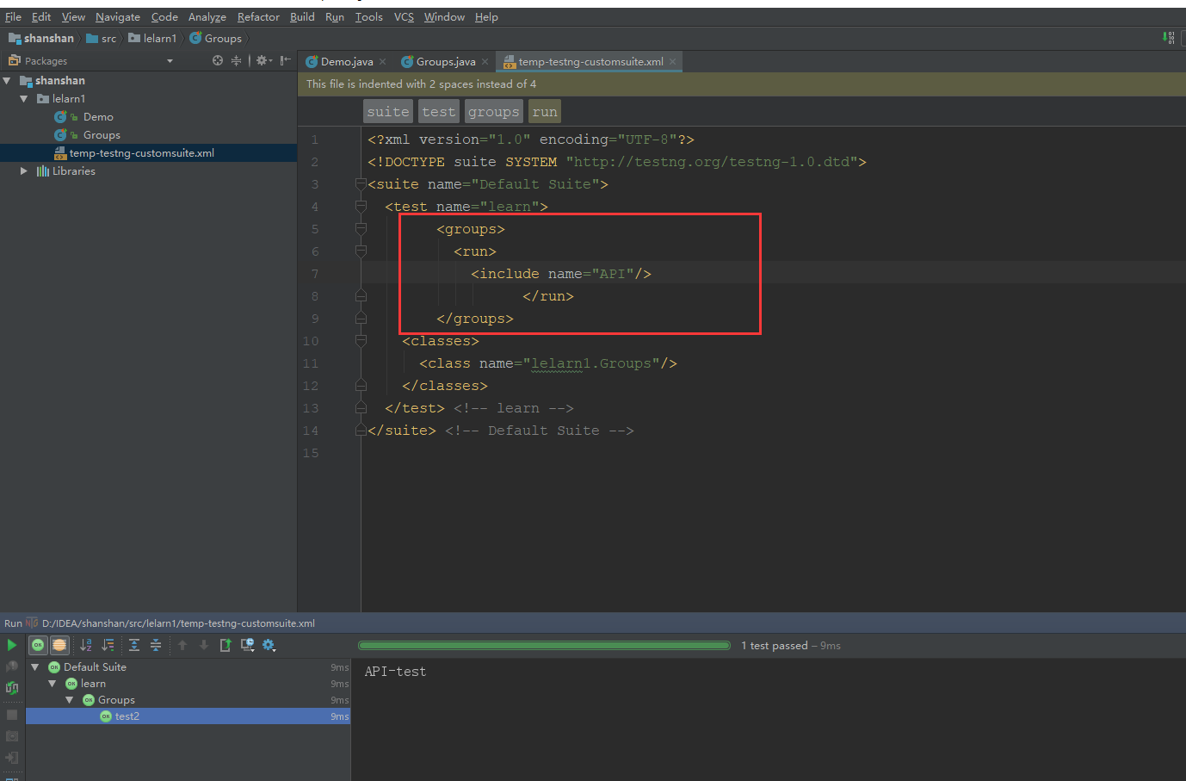
Task: Close the Groups.java editor tab
Action: click(484, 61)
